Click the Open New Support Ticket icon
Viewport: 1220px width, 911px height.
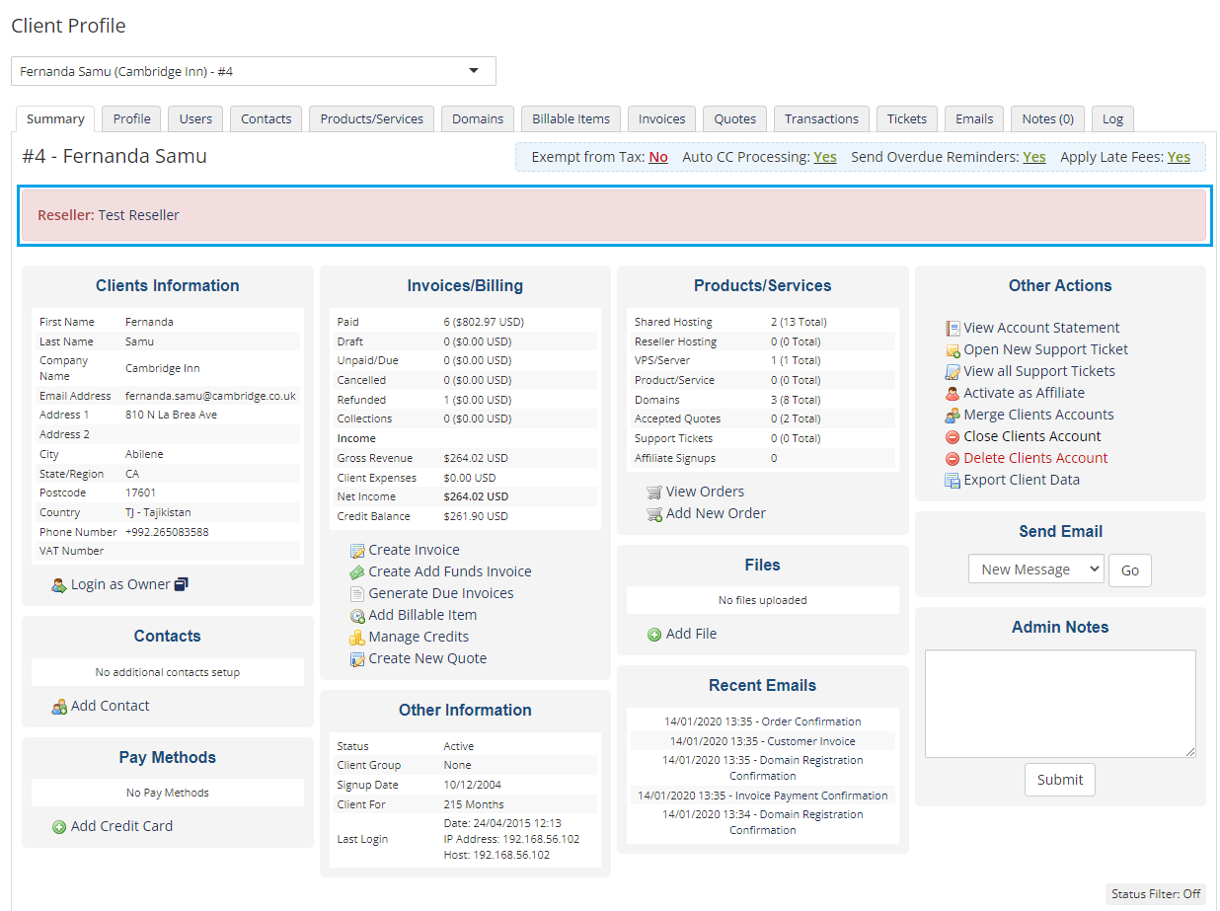click(x=953, y=350)
